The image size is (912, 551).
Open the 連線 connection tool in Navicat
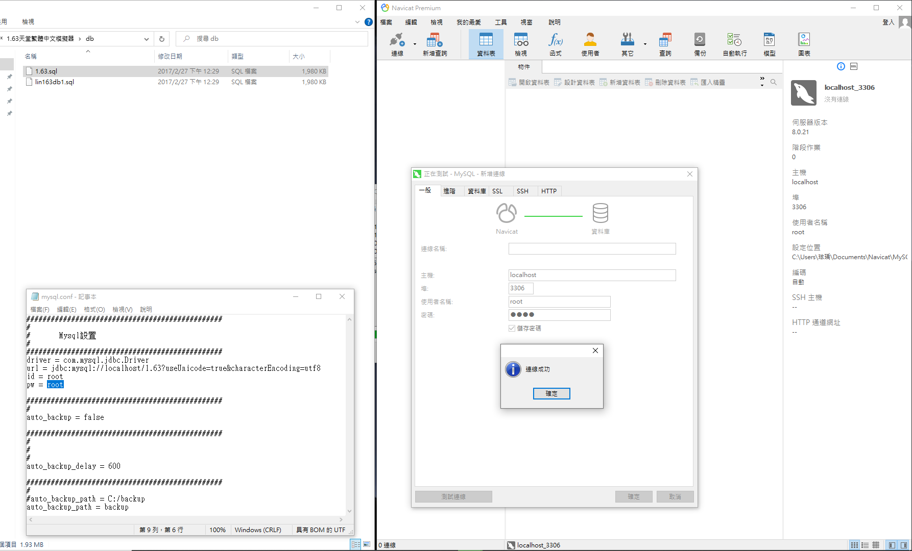click(x=397, y=44)
